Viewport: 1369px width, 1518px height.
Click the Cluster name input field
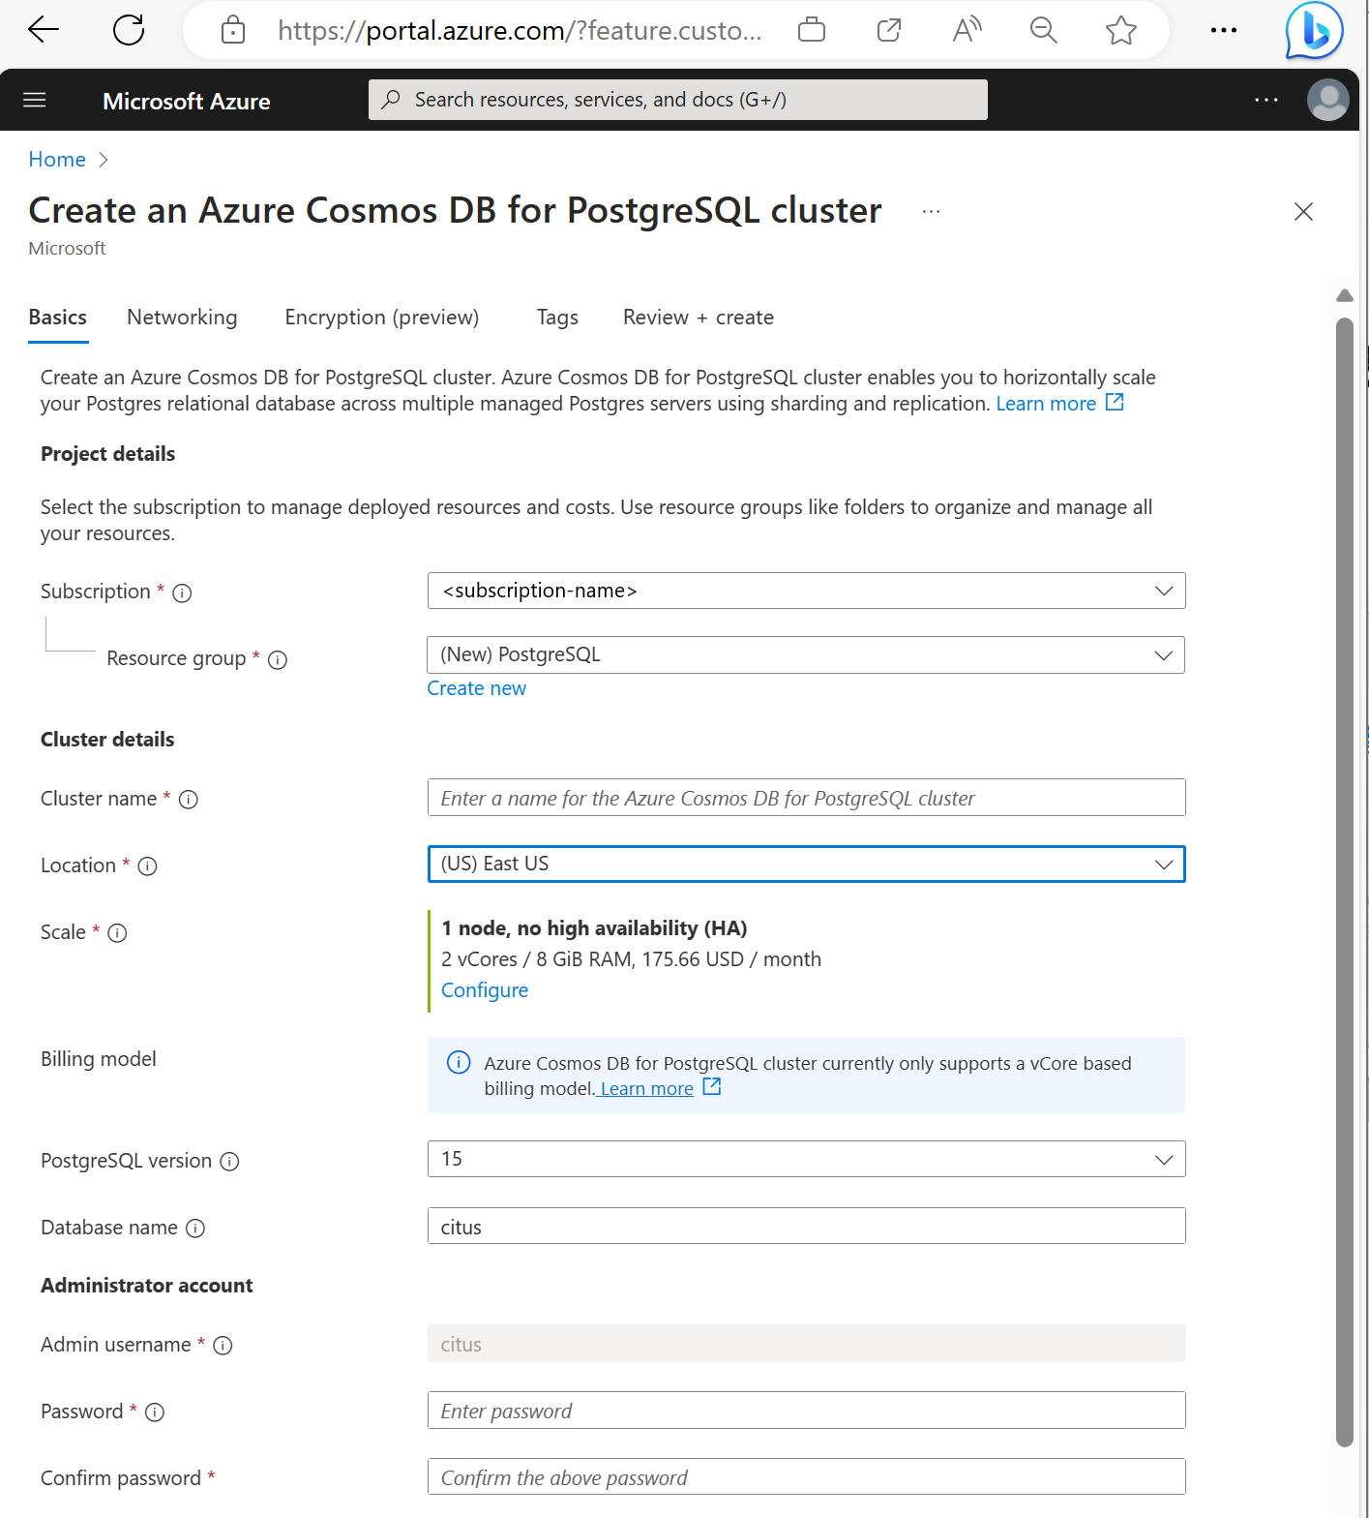coord(806,799)
